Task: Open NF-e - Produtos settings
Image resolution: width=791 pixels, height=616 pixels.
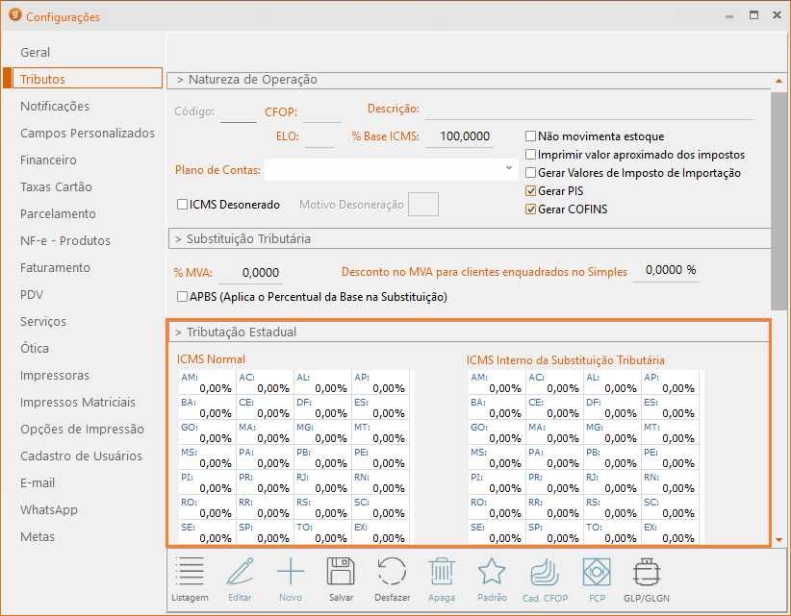Action: point(65,241)
